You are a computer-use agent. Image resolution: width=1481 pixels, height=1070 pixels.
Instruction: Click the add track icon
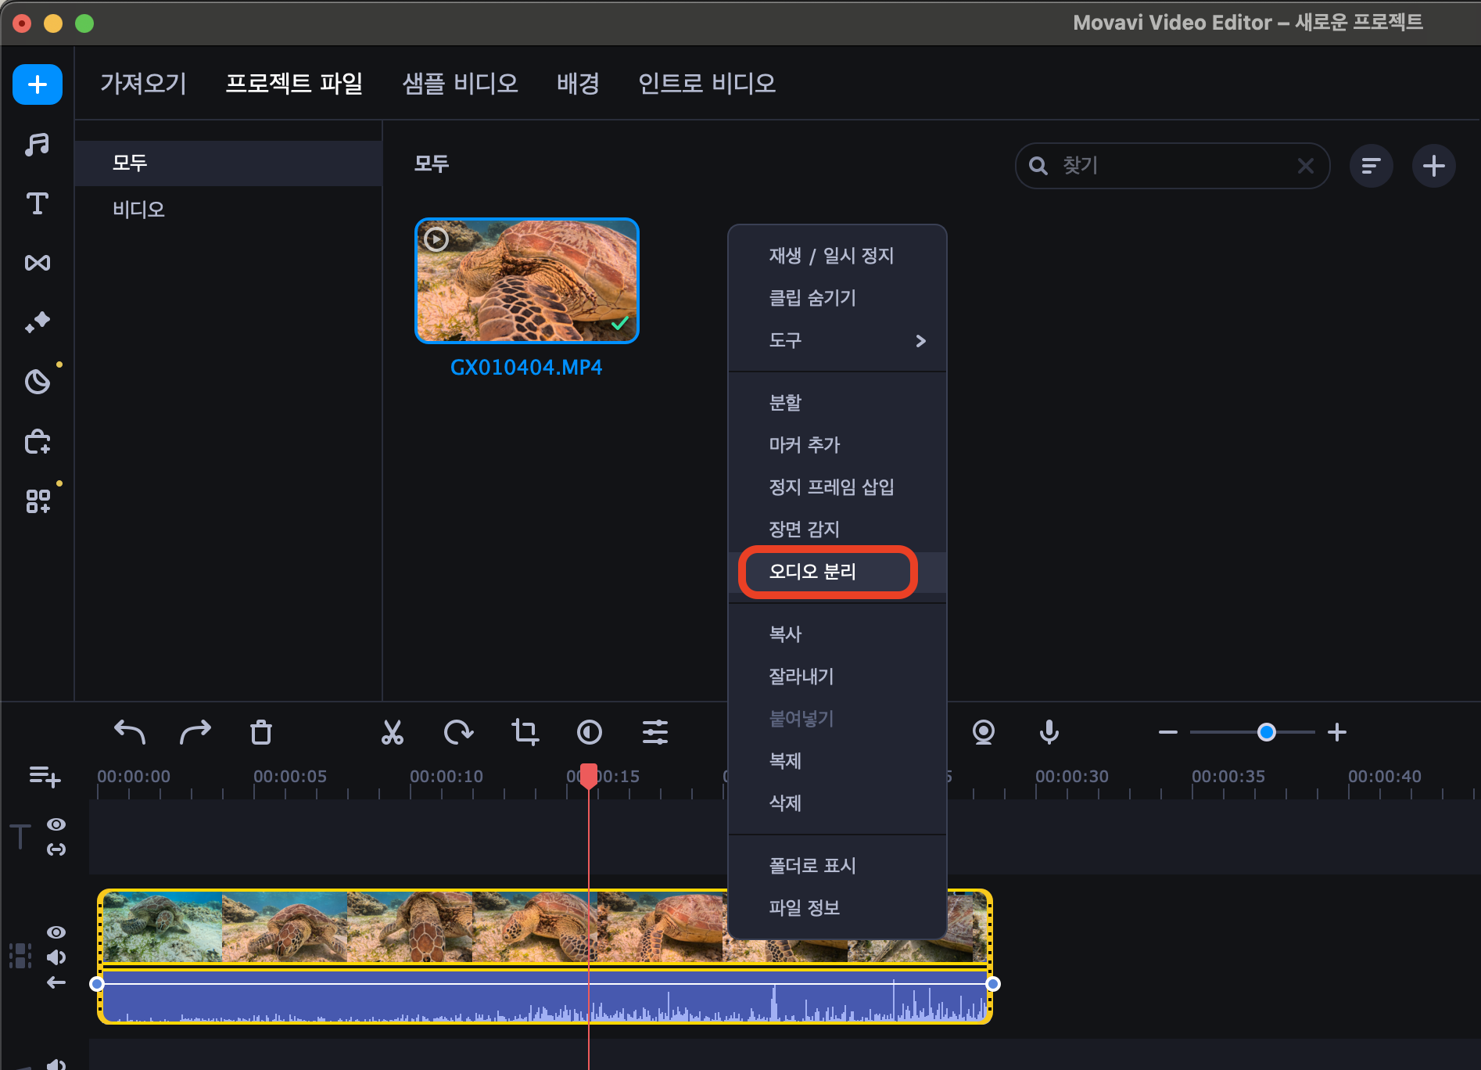(x=45, y=776)
